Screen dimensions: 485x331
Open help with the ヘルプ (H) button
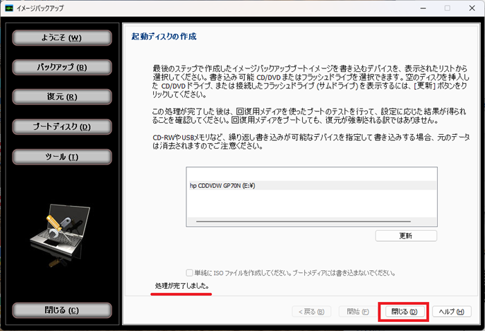coord(452,312)
